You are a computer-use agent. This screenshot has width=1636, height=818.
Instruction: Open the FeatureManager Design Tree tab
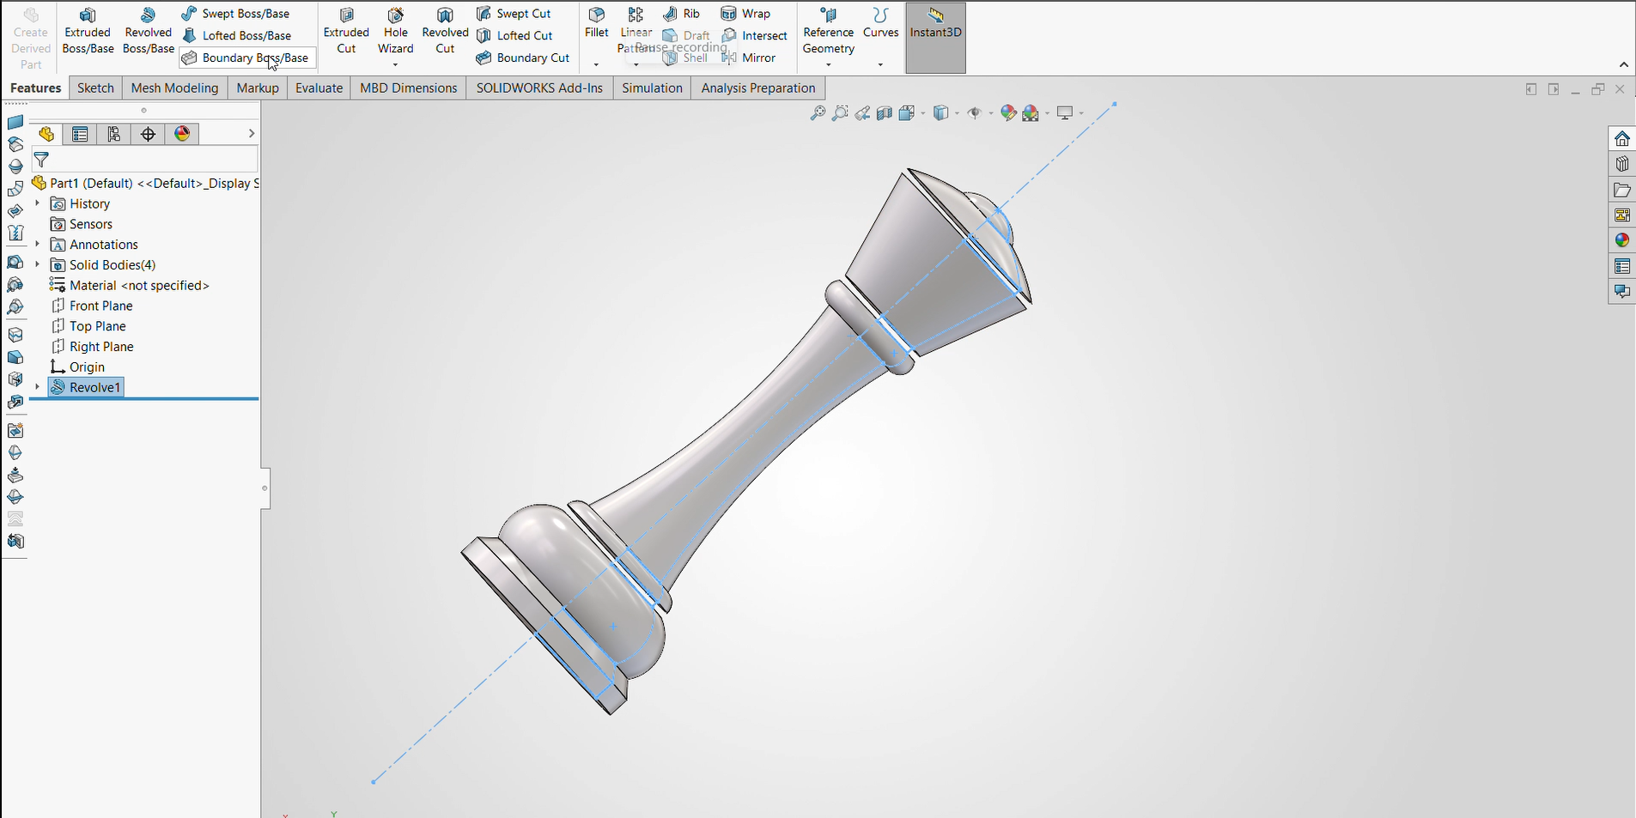46,134
